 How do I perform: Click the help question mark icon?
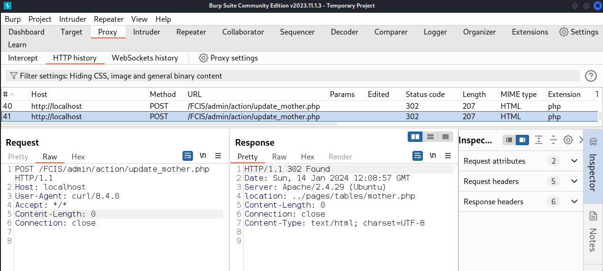point(591,76)
